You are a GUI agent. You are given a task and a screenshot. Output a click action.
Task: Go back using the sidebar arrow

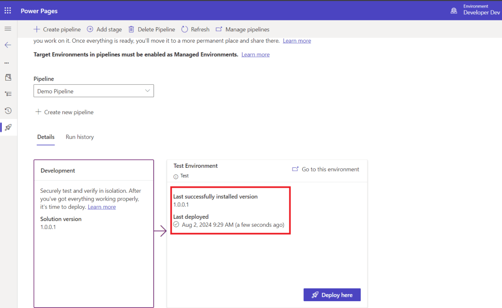click(x=8, y=45)
